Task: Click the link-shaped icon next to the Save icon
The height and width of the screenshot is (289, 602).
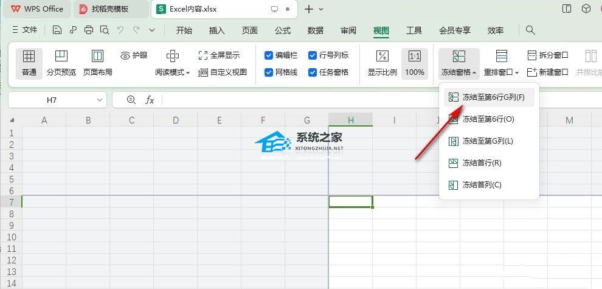Action: [73, 30]
